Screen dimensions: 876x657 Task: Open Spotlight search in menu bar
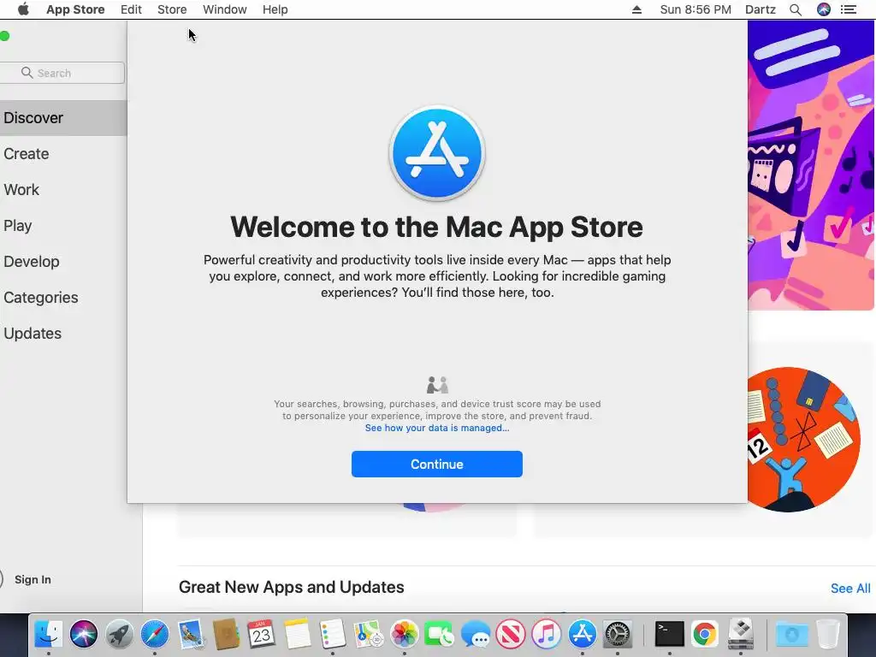(796, 9)
